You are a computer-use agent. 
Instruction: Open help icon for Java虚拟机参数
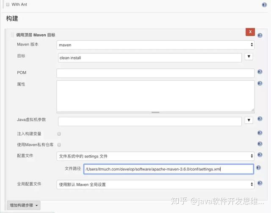click(x=260, y=119)
